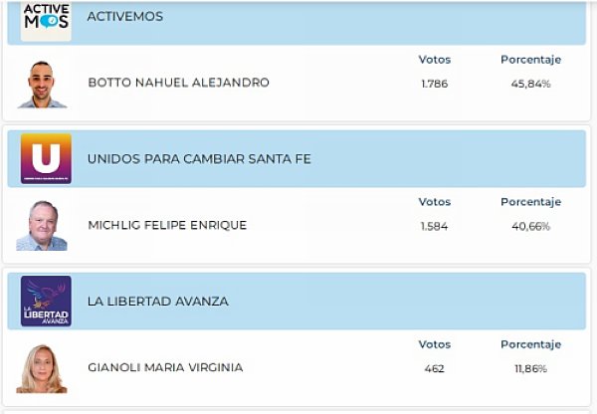Click Michlig's vote count 1.584
597x414 pixels.
point(435,226)
